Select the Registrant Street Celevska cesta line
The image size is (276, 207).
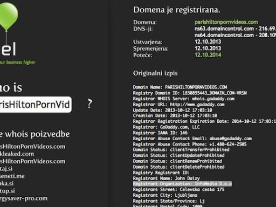point(178,189)
